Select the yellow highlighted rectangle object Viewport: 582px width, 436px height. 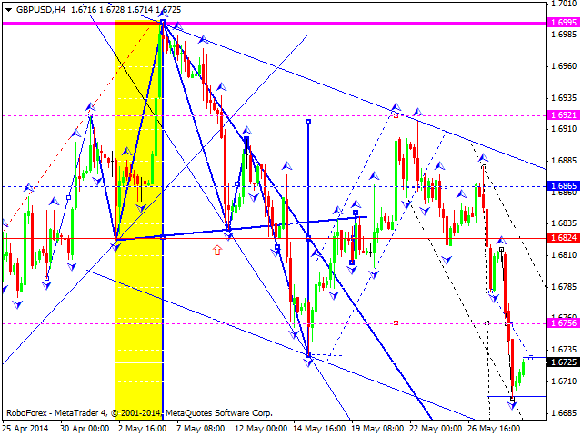tap(139, 219)
